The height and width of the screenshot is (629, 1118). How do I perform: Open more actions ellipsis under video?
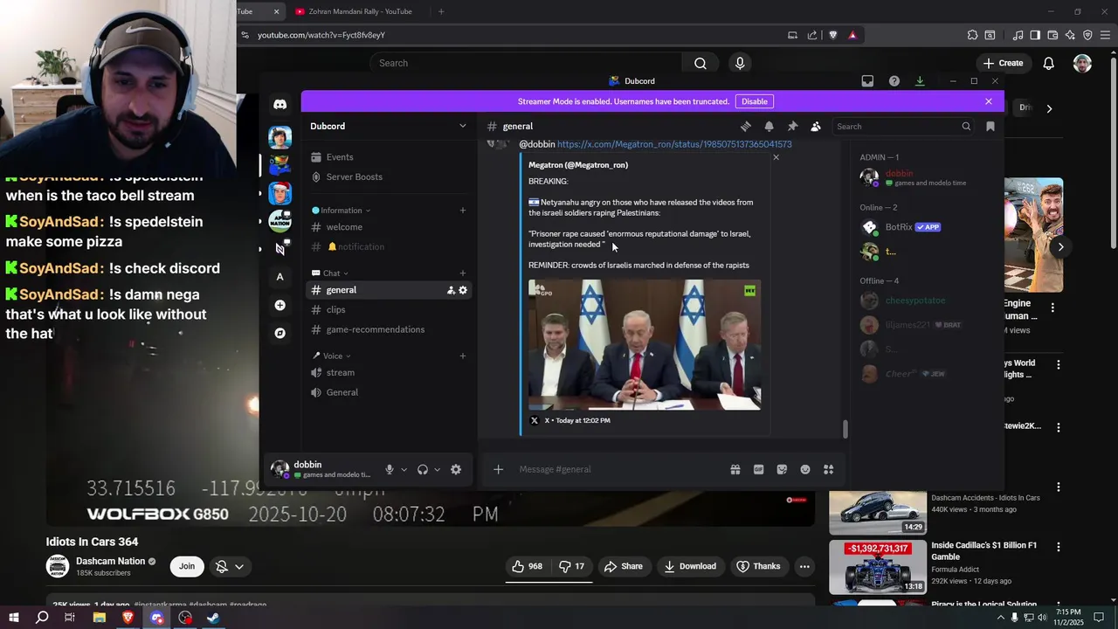(x=804, y=566)
